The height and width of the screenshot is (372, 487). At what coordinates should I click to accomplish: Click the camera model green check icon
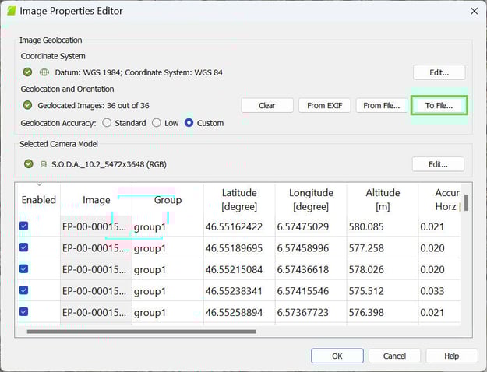click(28, 163)
